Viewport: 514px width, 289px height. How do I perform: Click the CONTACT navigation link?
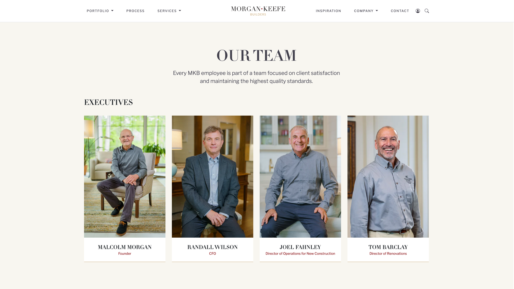pos(400,11)
